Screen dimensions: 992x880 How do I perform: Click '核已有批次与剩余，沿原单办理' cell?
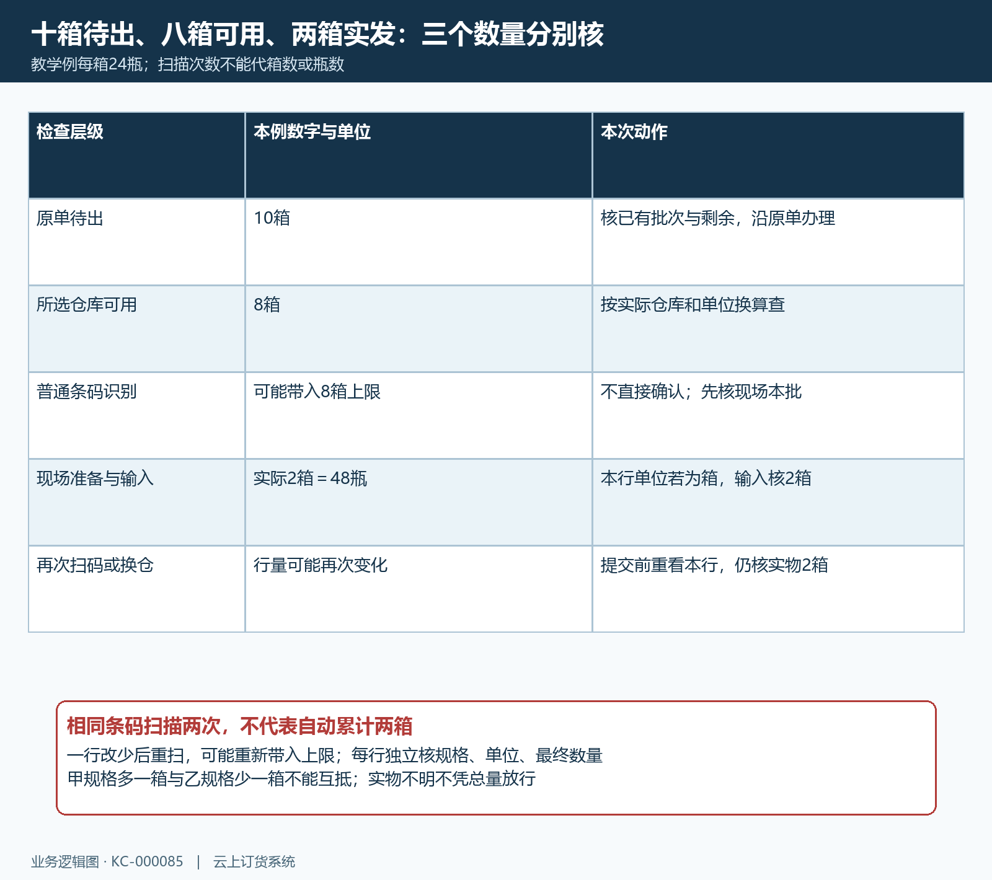(778, 242)
